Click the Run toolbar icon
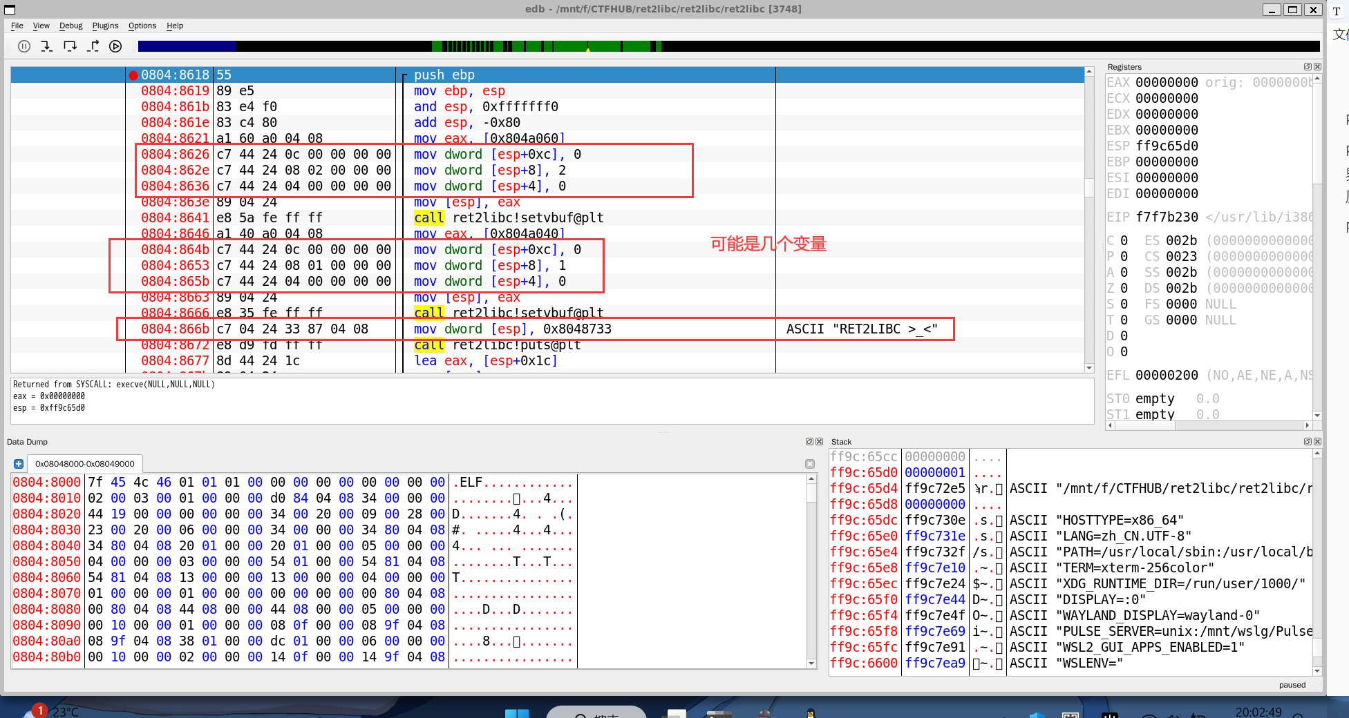This screenshot has height=718, width=1349. coord(115,46)
